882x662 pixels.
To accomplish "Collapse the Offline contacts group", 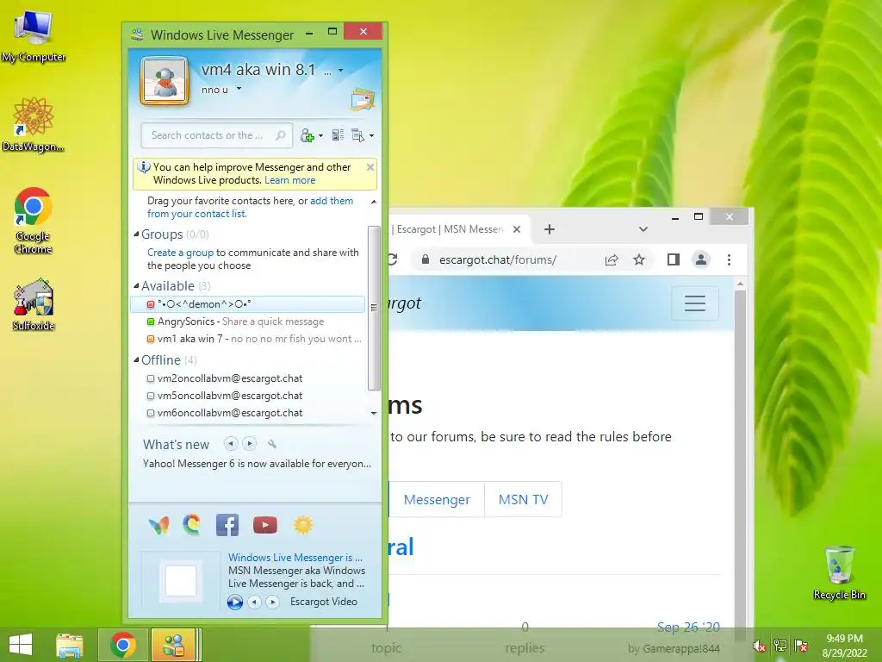I will pos(136,360).
